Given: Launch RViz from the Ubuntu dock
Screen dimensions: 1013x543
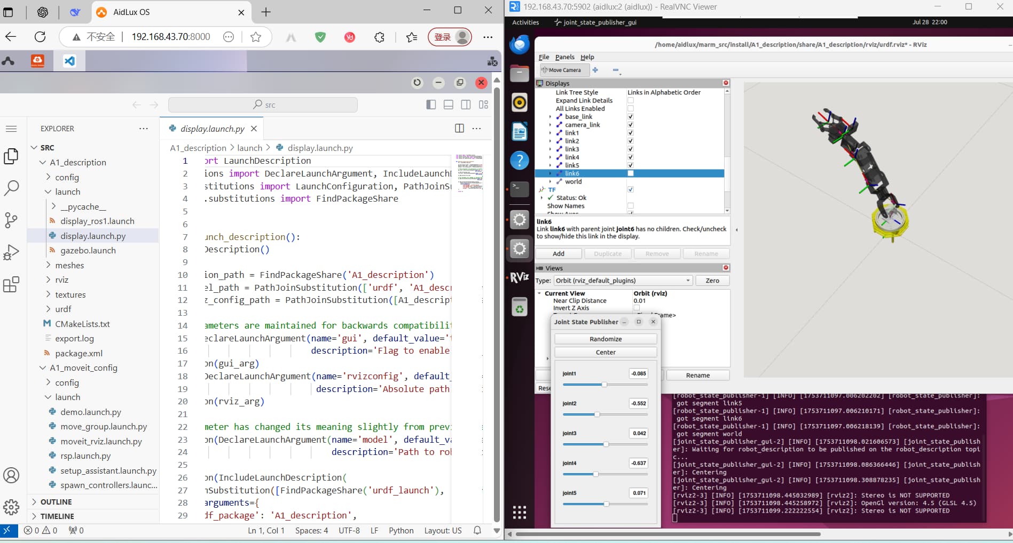Looking at the screenshot, I should point(520,277).
